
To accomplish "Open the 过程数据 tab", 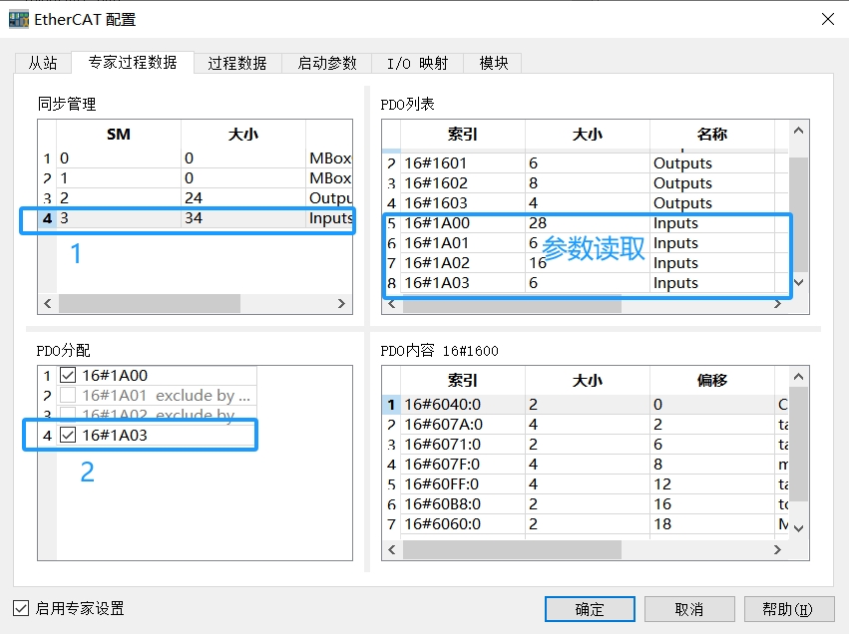I will tap(237, 63).
